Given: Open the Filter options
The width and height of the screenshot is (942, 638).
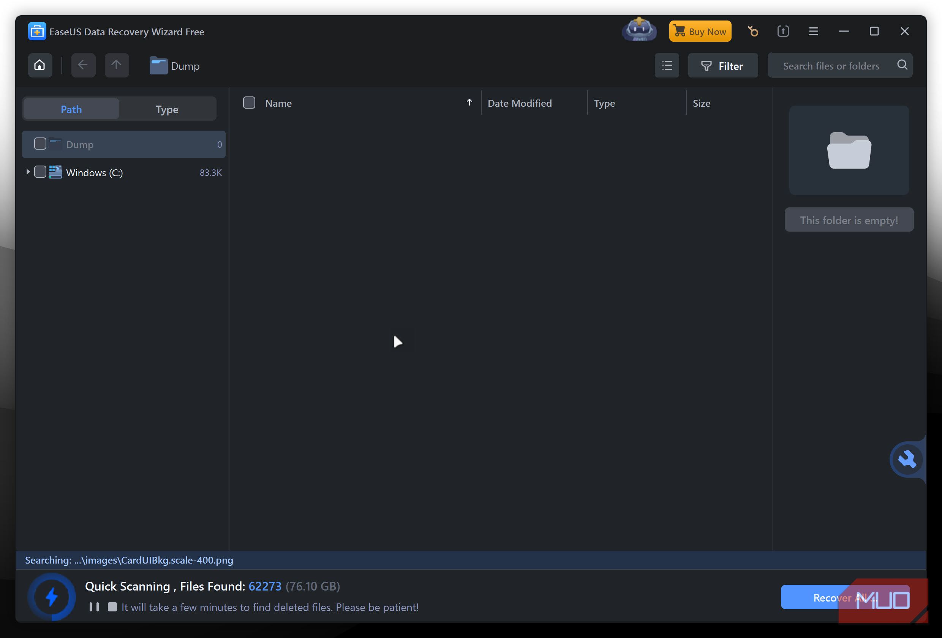Looking at the screenshot, I should [x=723, y=65].
